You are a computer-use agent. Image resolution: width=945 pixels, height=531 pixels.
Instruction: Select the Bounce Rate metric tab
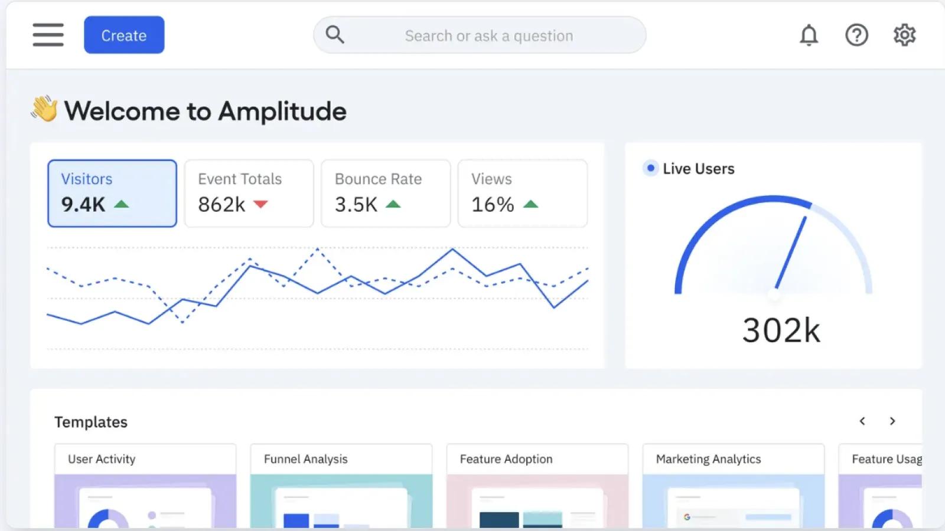tap(386, 193)
